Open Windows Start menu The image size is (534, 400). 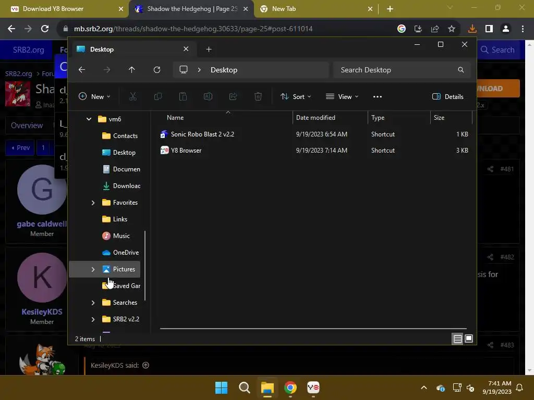[x=221, y=387]
